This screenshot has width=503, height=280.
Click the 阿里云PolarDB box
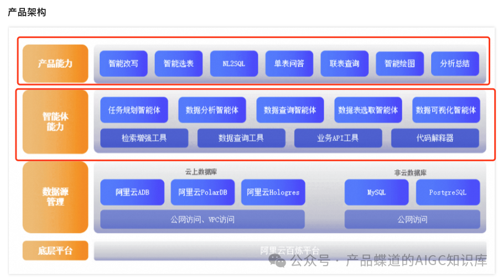[x=203, y=192]
